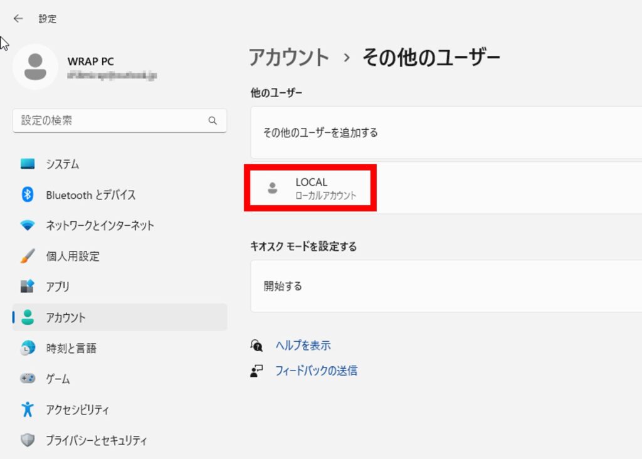642x459 pixels.
Task: Click the privacy shield icon
Action: 28,440
